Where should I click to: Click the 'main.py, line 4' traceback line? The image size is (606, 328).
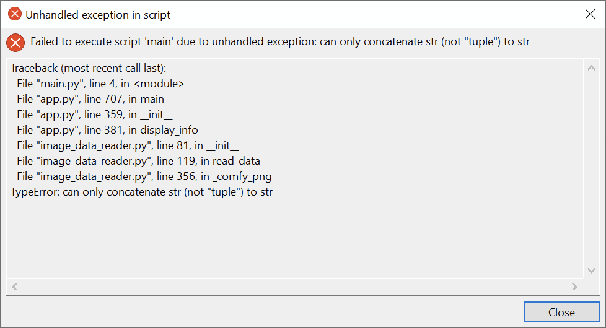tap(100, 84)
